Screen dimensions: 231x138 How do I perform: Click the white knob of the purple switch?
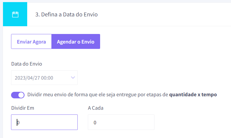click(x=21, y=95)
